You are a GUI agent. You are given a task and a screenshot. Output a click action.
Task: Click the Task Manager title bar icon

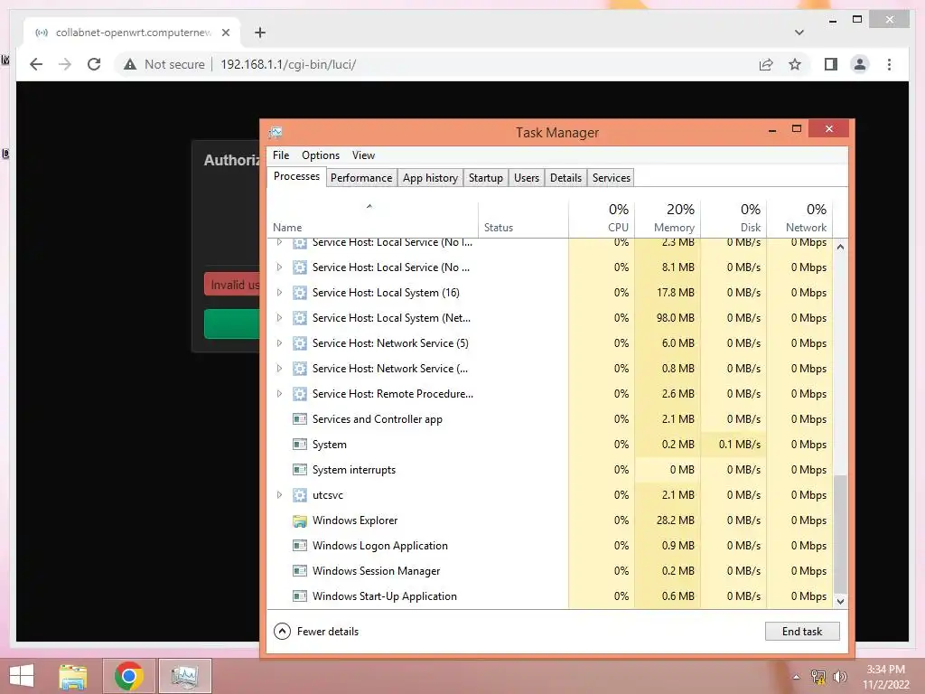point(276,132)
